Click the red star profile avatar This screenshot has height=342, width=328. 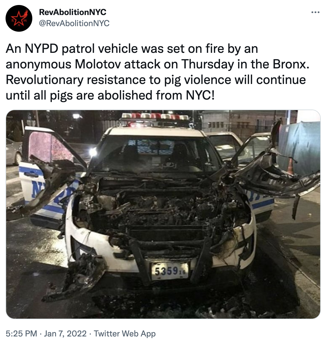click(x=19, y=18)
